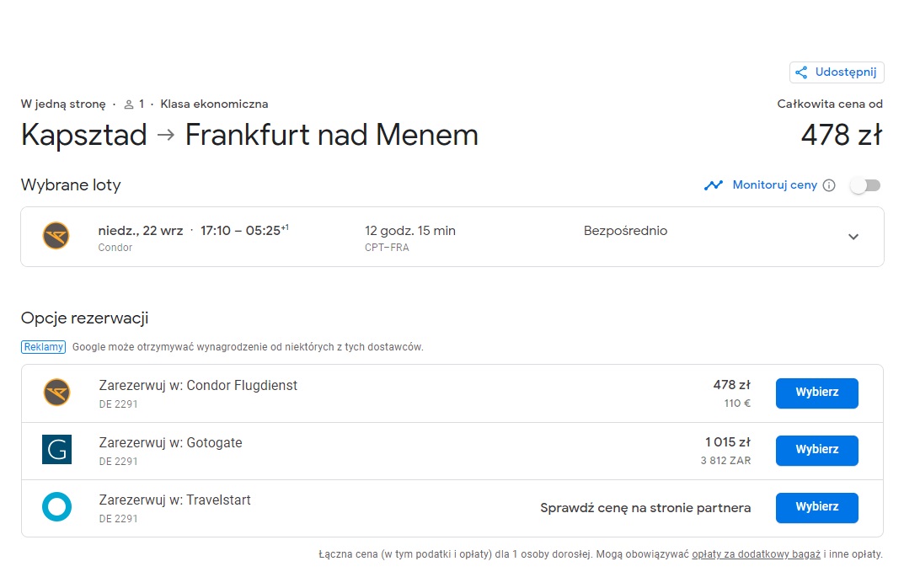904x572 pixels.
Task: Click the Travelstart circle logo
Action: 57,507
